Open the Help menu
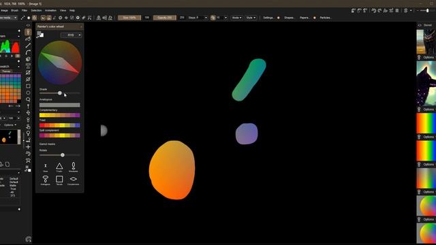The image size is (436, 245). tap(72, 10)
